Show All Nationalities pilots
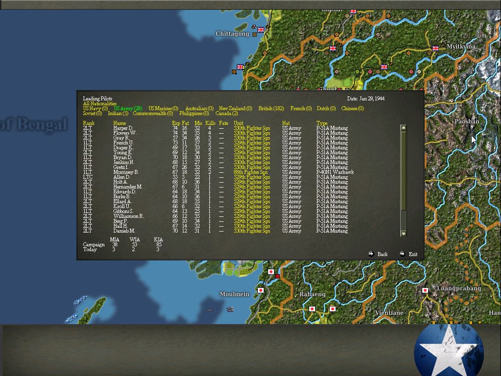The width and height of the screenshot is (501, 376). click(x=100, y=104)
